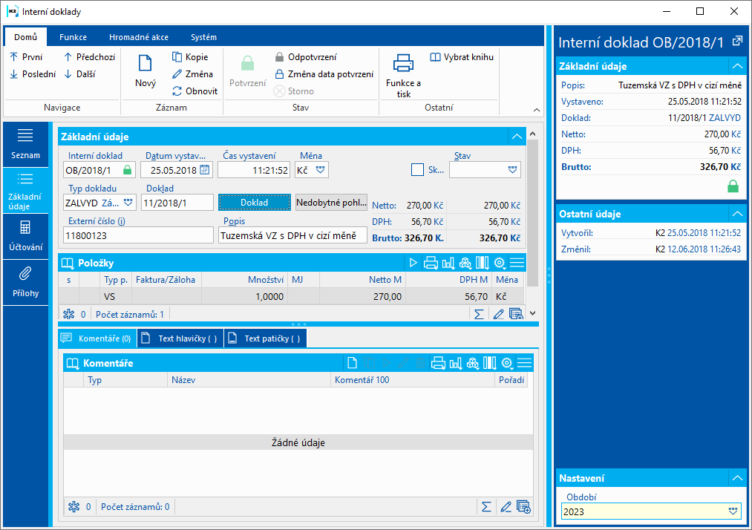752x530 pixels.
Task: Click print icon in Položky header
Action: (x=431, y=263)
